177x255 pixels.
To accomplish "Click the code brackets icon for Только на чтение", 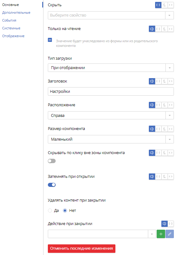I will (x=171, y=29).
